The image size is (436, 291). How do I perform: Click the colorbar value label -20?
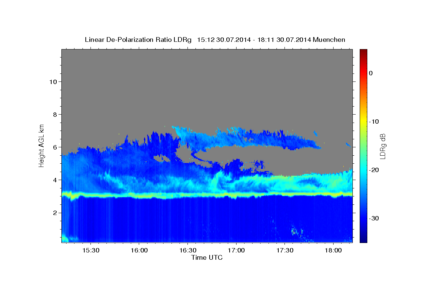374,170
